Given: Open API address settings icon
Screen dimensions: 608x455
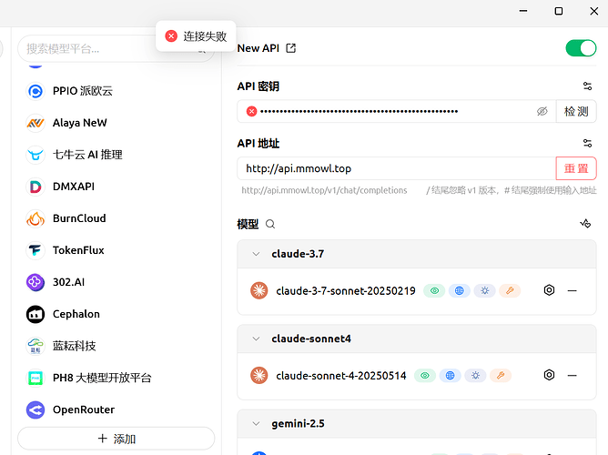Looking at the screenshot, I should pyautogui.click(x=587, y=144).
